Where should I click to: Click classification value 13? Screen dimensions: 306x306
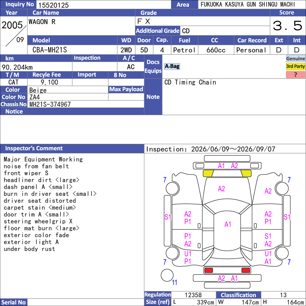tap(283, 295)
